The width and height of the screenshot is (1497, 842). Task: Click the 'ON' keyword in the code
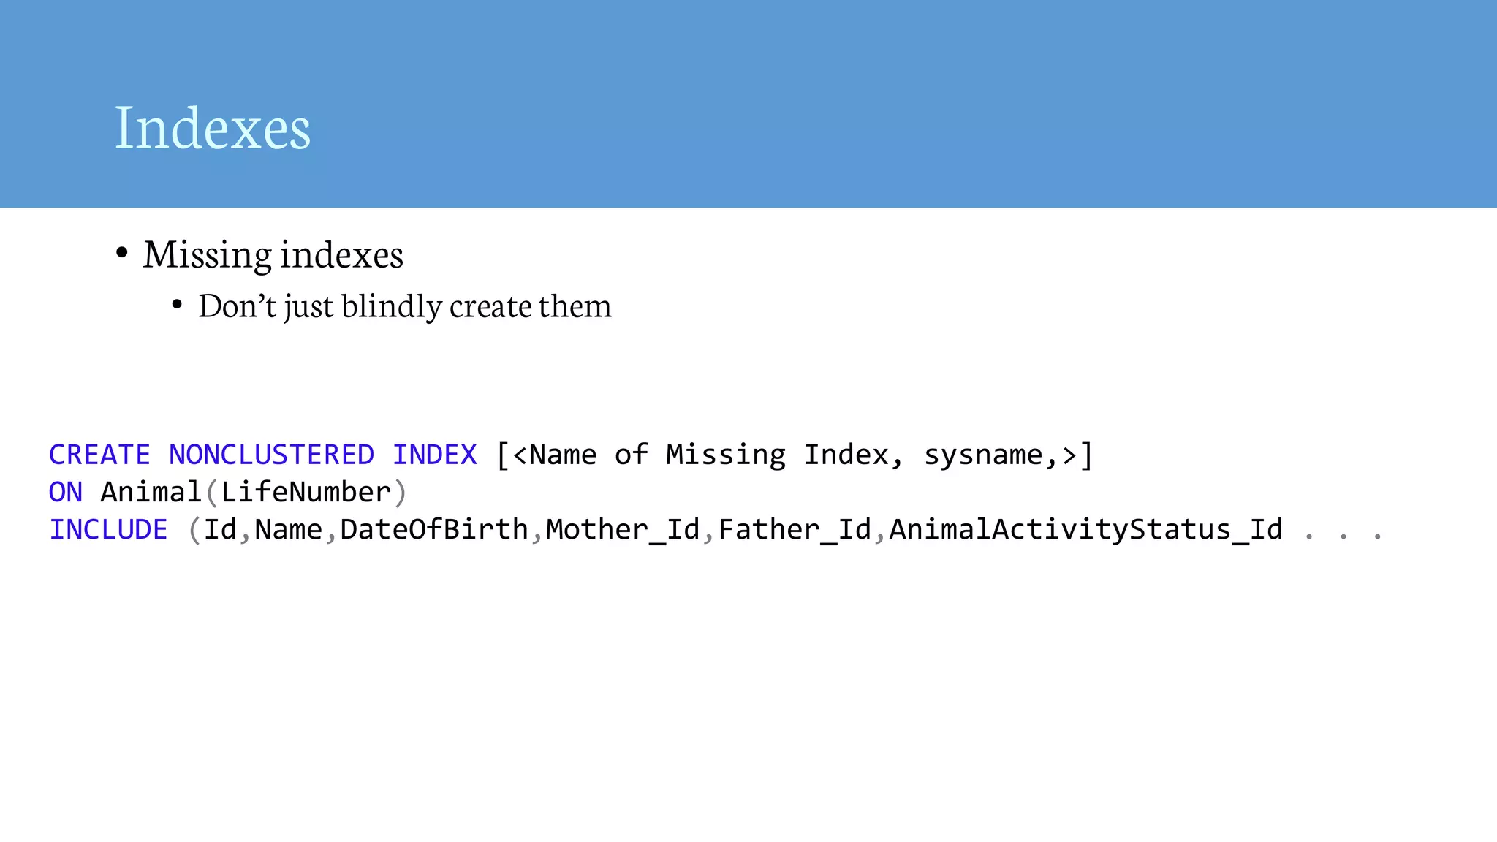coord(66,492)
